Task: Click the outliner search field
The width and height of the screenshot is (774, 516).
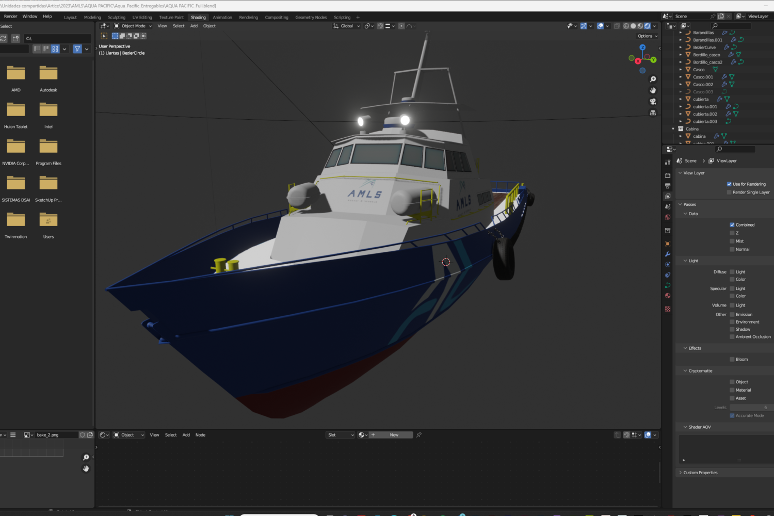Action: tap(732, 26)
